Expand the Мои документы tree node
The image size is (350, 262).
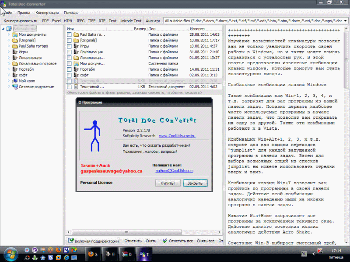tap(9, 34)
